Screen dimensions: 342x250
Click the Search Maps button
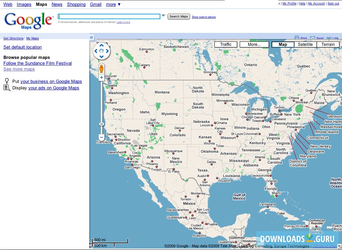coord(179,16)
